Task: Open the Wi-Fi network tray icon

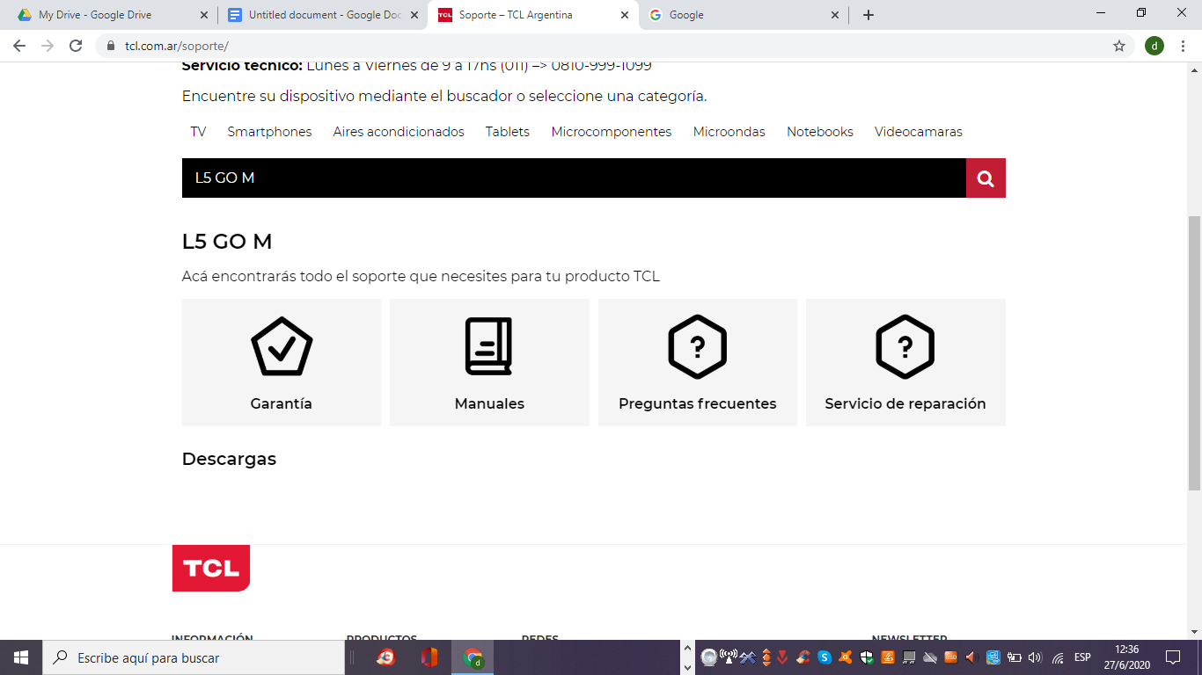Action: click(x=1059, y=657)
